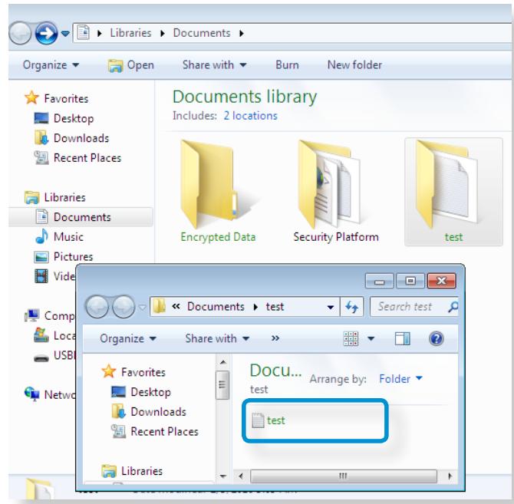The image size is (514, 504).
Task: Open the view options dropdown arrow
Action: click(x=371, y=338)
